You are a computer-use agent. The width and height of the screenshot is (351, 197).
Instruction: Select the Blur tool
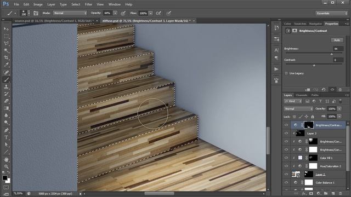[x=6, y=115]
